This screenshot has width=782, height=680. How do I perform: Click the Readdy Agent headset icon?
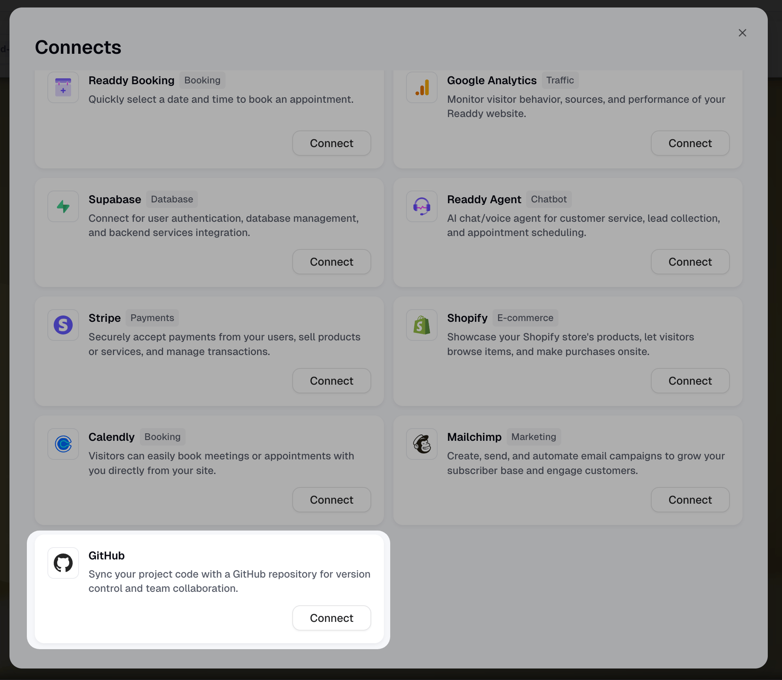[422, 206]
